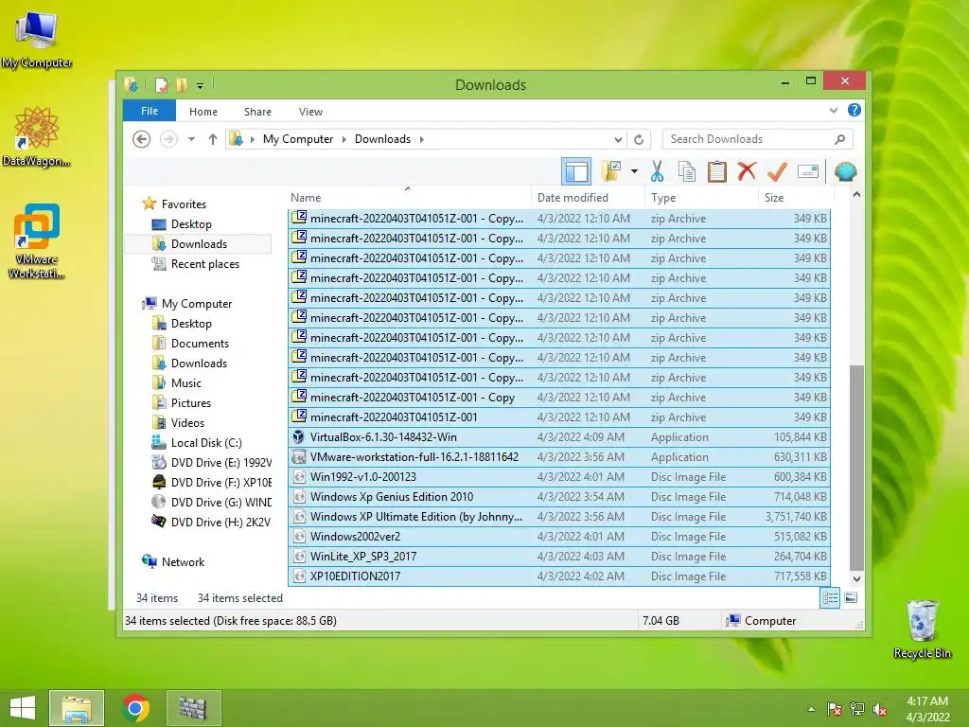Sort by the Name column header
Image resolution: width=969 pixels, height=727 pixels.
(408, 197)
